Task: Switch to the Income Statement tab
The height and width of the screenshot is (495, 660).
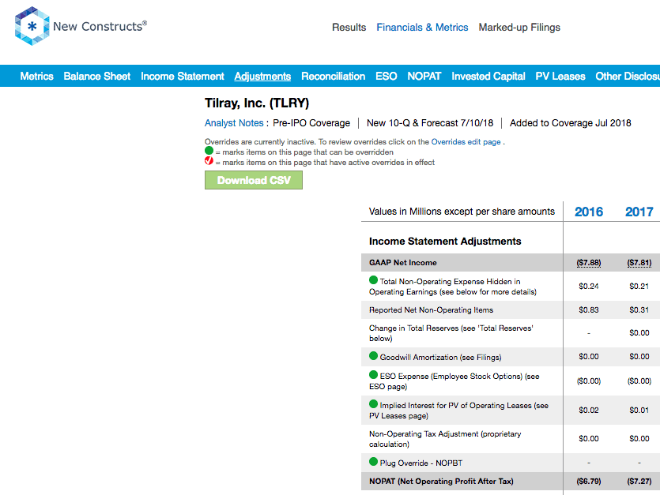Action: coord(183,76)
